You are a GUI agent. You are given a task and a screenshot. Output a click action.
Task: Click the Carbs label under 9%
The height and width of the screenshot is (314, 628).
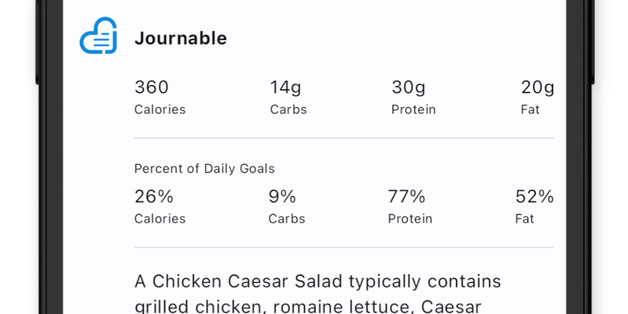tap(287, 219)
